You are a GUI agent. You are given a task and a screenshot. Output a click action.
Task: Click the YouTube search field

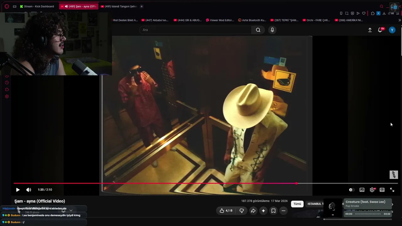click(195, 30)
